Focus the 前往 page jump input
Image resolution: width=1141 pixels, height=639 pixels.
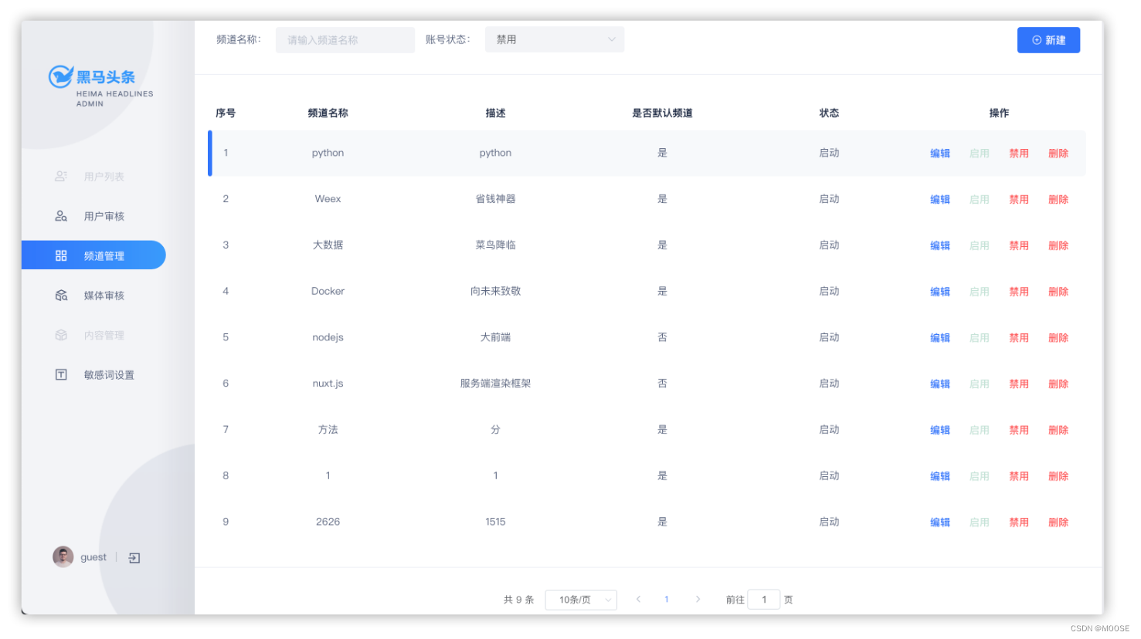pos(764,600)
